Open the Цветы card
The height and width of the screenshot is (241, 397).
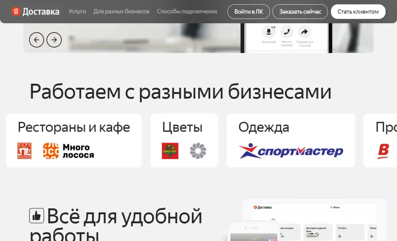coord(184,140)
